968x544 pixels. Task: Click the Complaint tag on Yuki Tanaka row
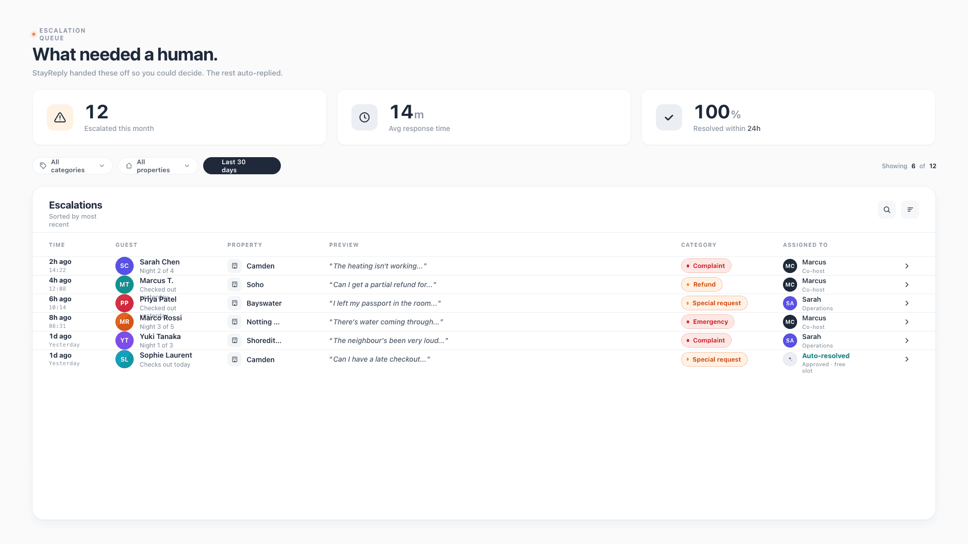[706, 341]
